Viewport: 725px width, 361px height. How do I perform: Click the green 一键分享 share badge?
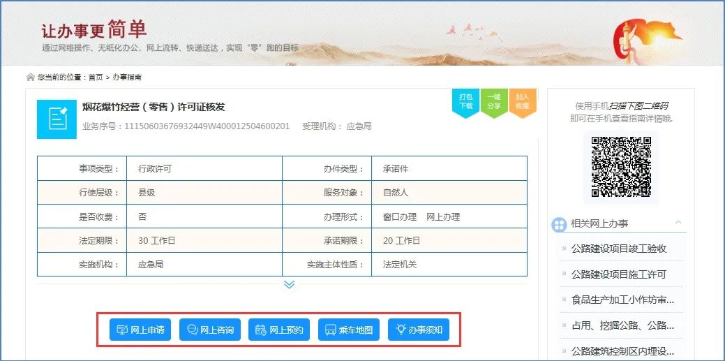tap(494, 102)
